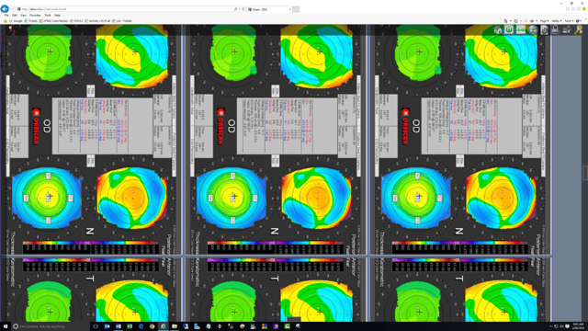588x331 pixels.
Task: Open the Google favorites link
Action: (x=17, y=21)
